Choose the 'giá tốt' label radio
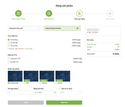Screen dimensions: 125x107 click(x=56, y=83)
